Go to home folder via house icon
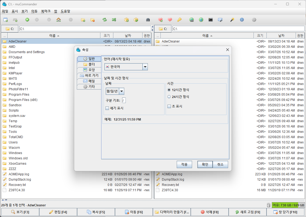 pyautogui.click(x=59, y=20)
